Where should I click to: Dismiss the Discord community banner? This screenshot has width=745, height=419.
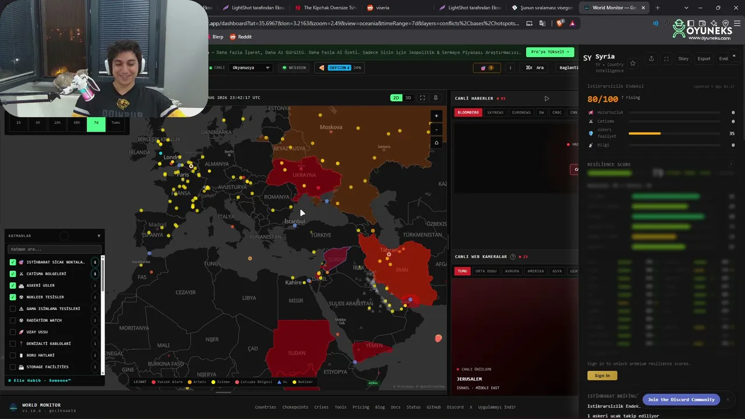coord(728,399)
